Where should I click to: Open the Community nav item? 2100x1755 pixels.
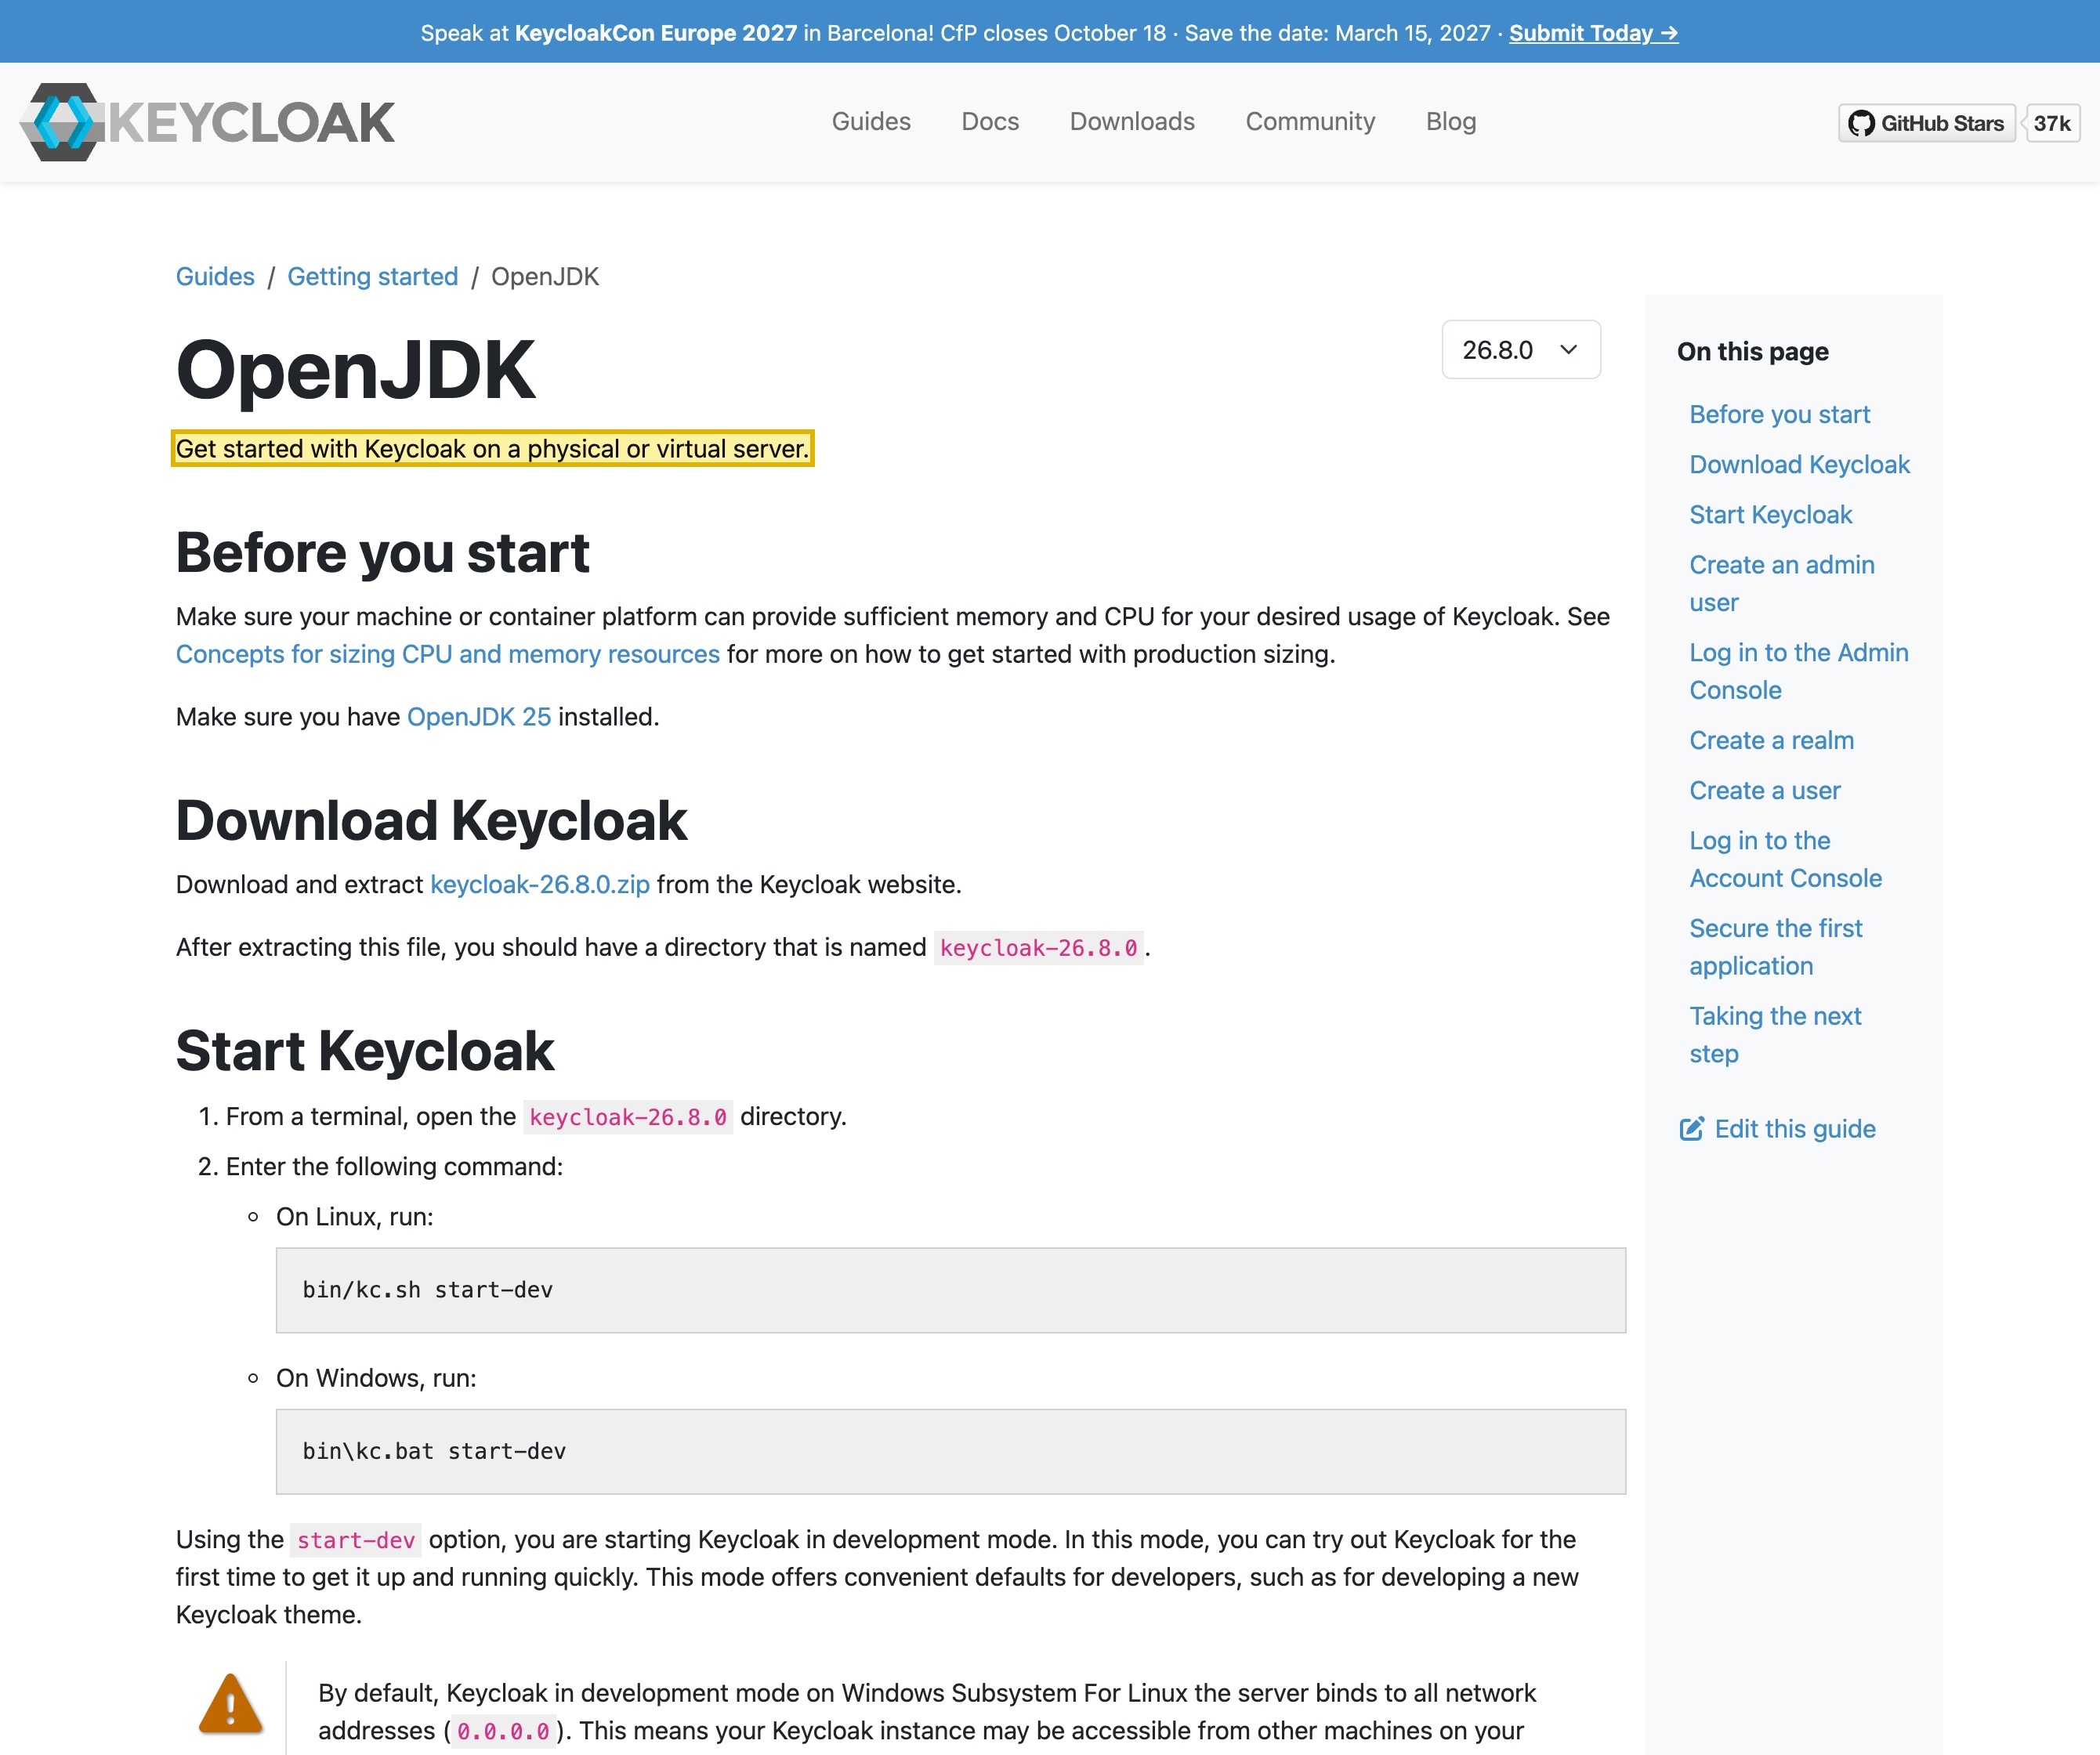(1310, 122)
